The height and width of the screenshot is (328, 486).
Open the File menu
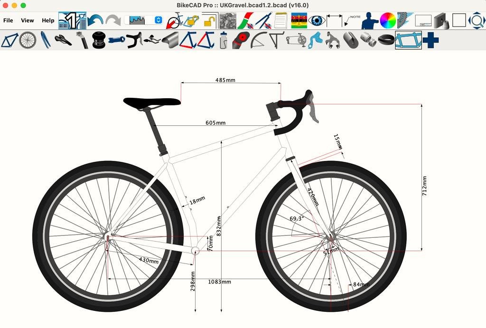coord(8,20)
